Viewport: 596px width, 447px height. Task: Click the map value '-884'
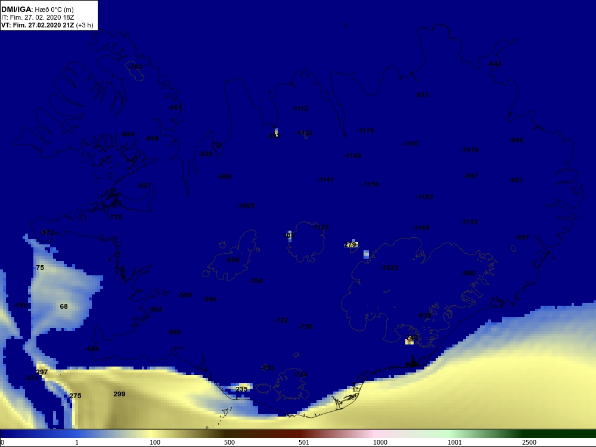128,134
